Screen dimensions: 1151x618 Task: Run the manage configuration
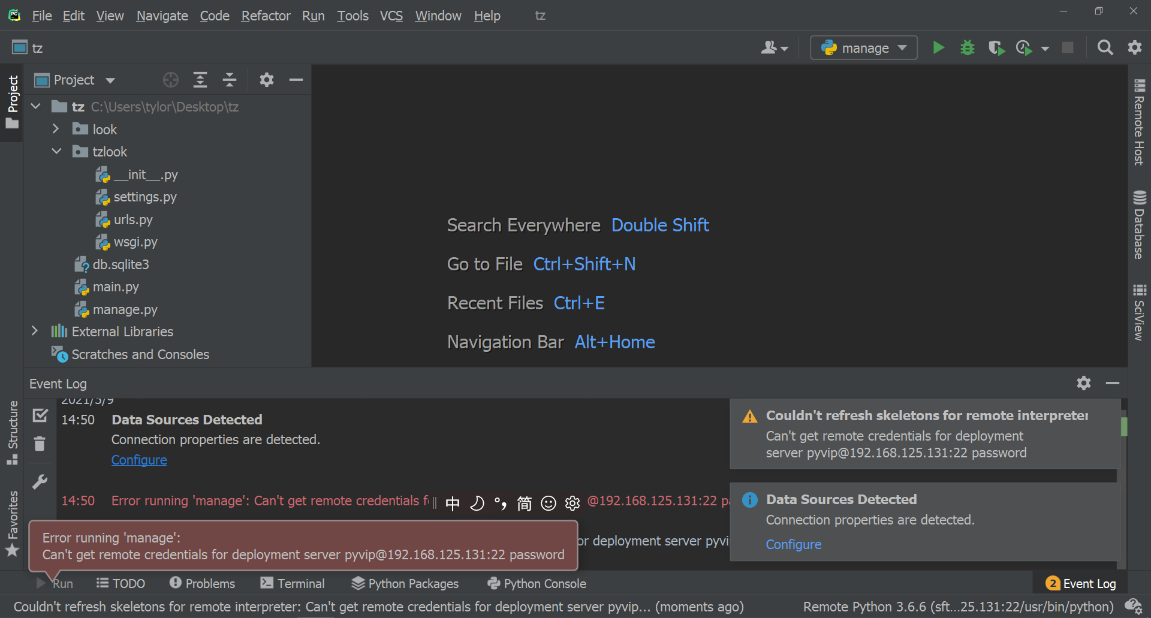tap(938, 47)
